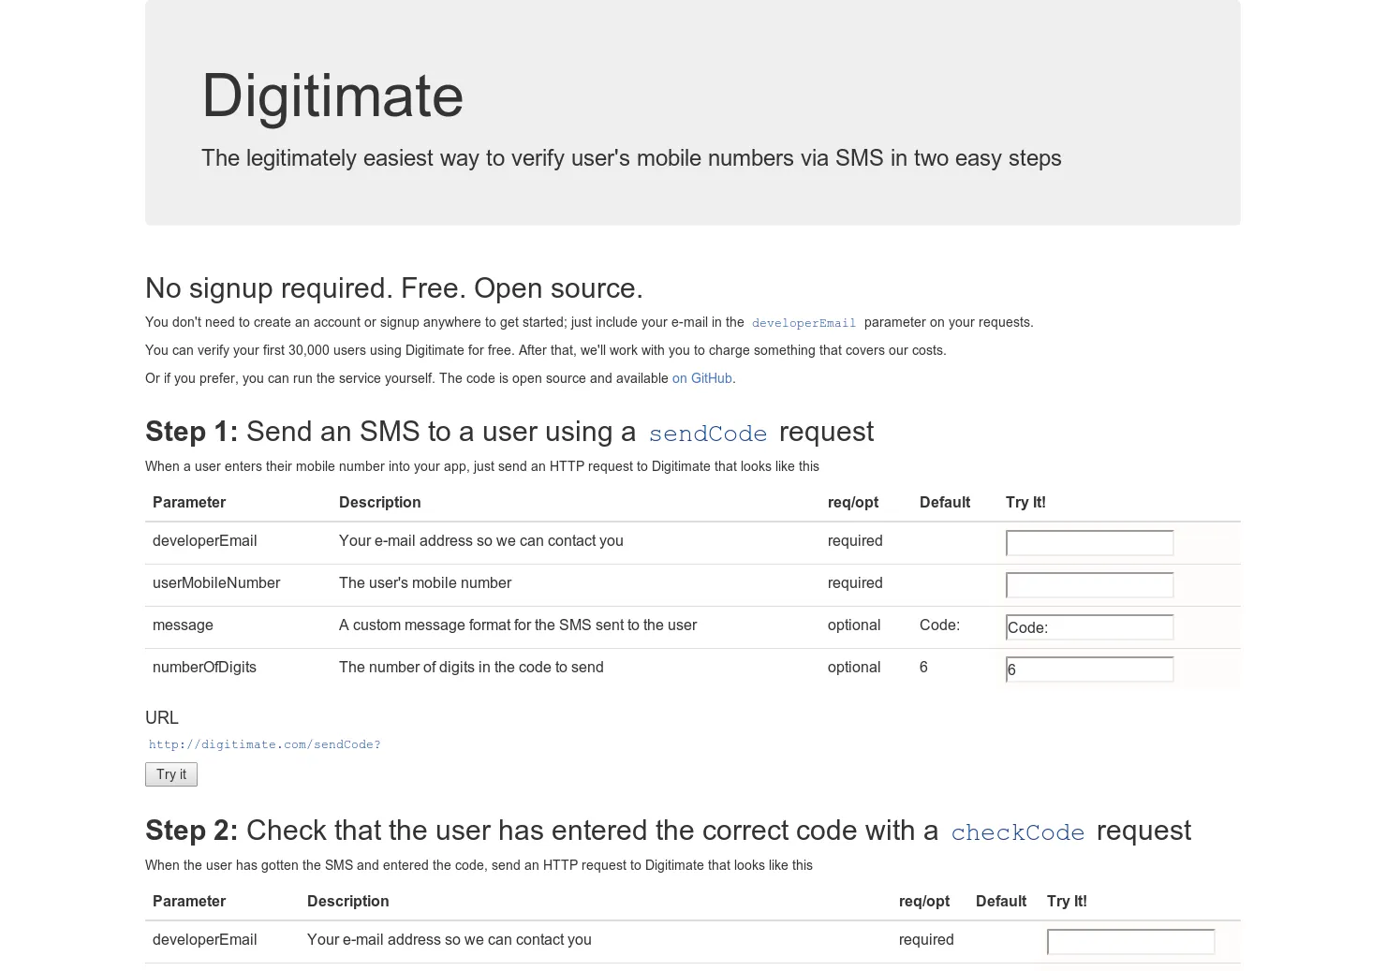Click the 'URL' label
The height and width of the screenshot is (971, 1386).
pyautogui.click(x=162, y=718)
